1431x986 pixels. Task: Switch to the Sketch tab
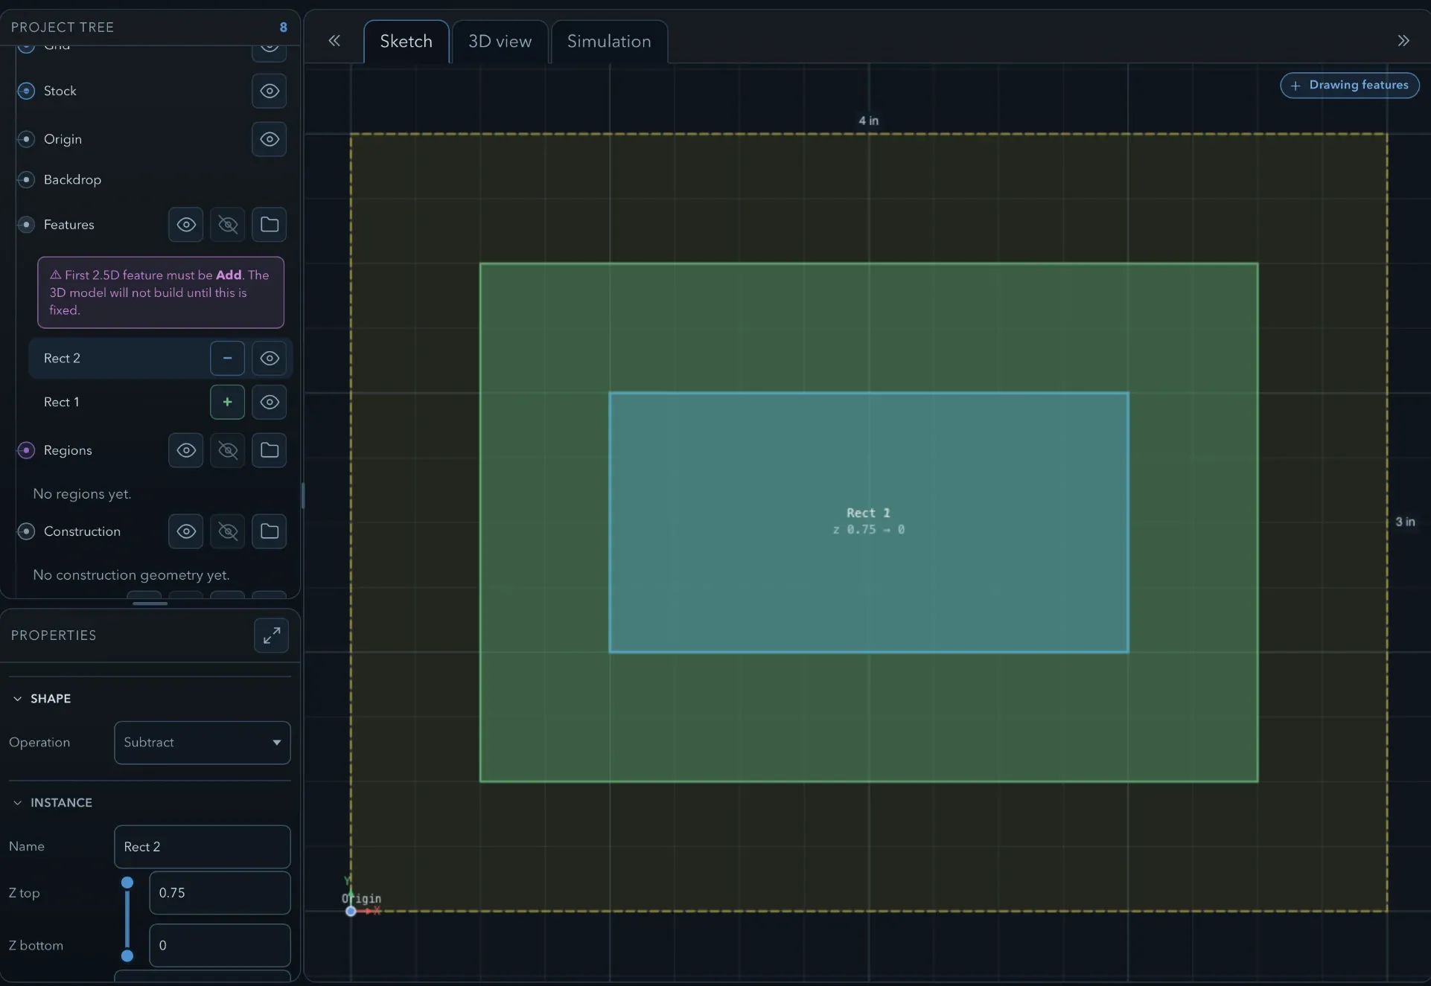point(407,42)
